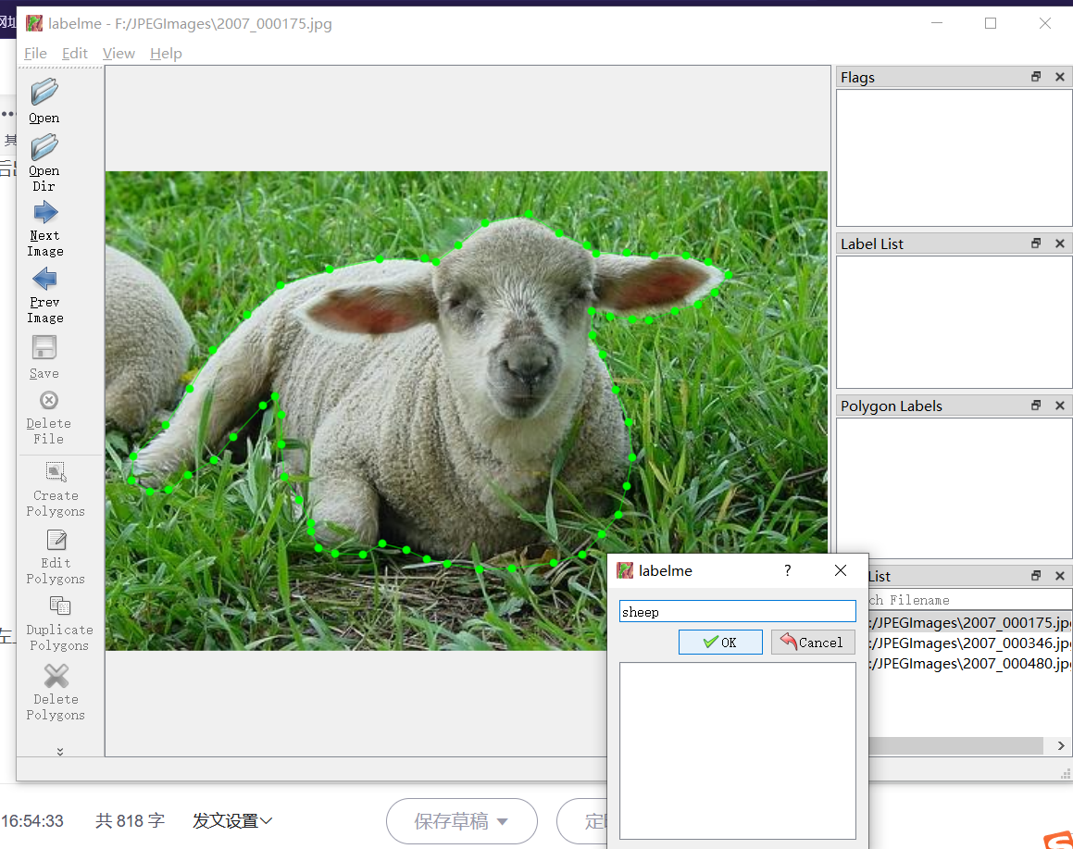This screenshot has height=849, width=1073.
Task: Switch to Edit Polygons mode
Action: 56,556
